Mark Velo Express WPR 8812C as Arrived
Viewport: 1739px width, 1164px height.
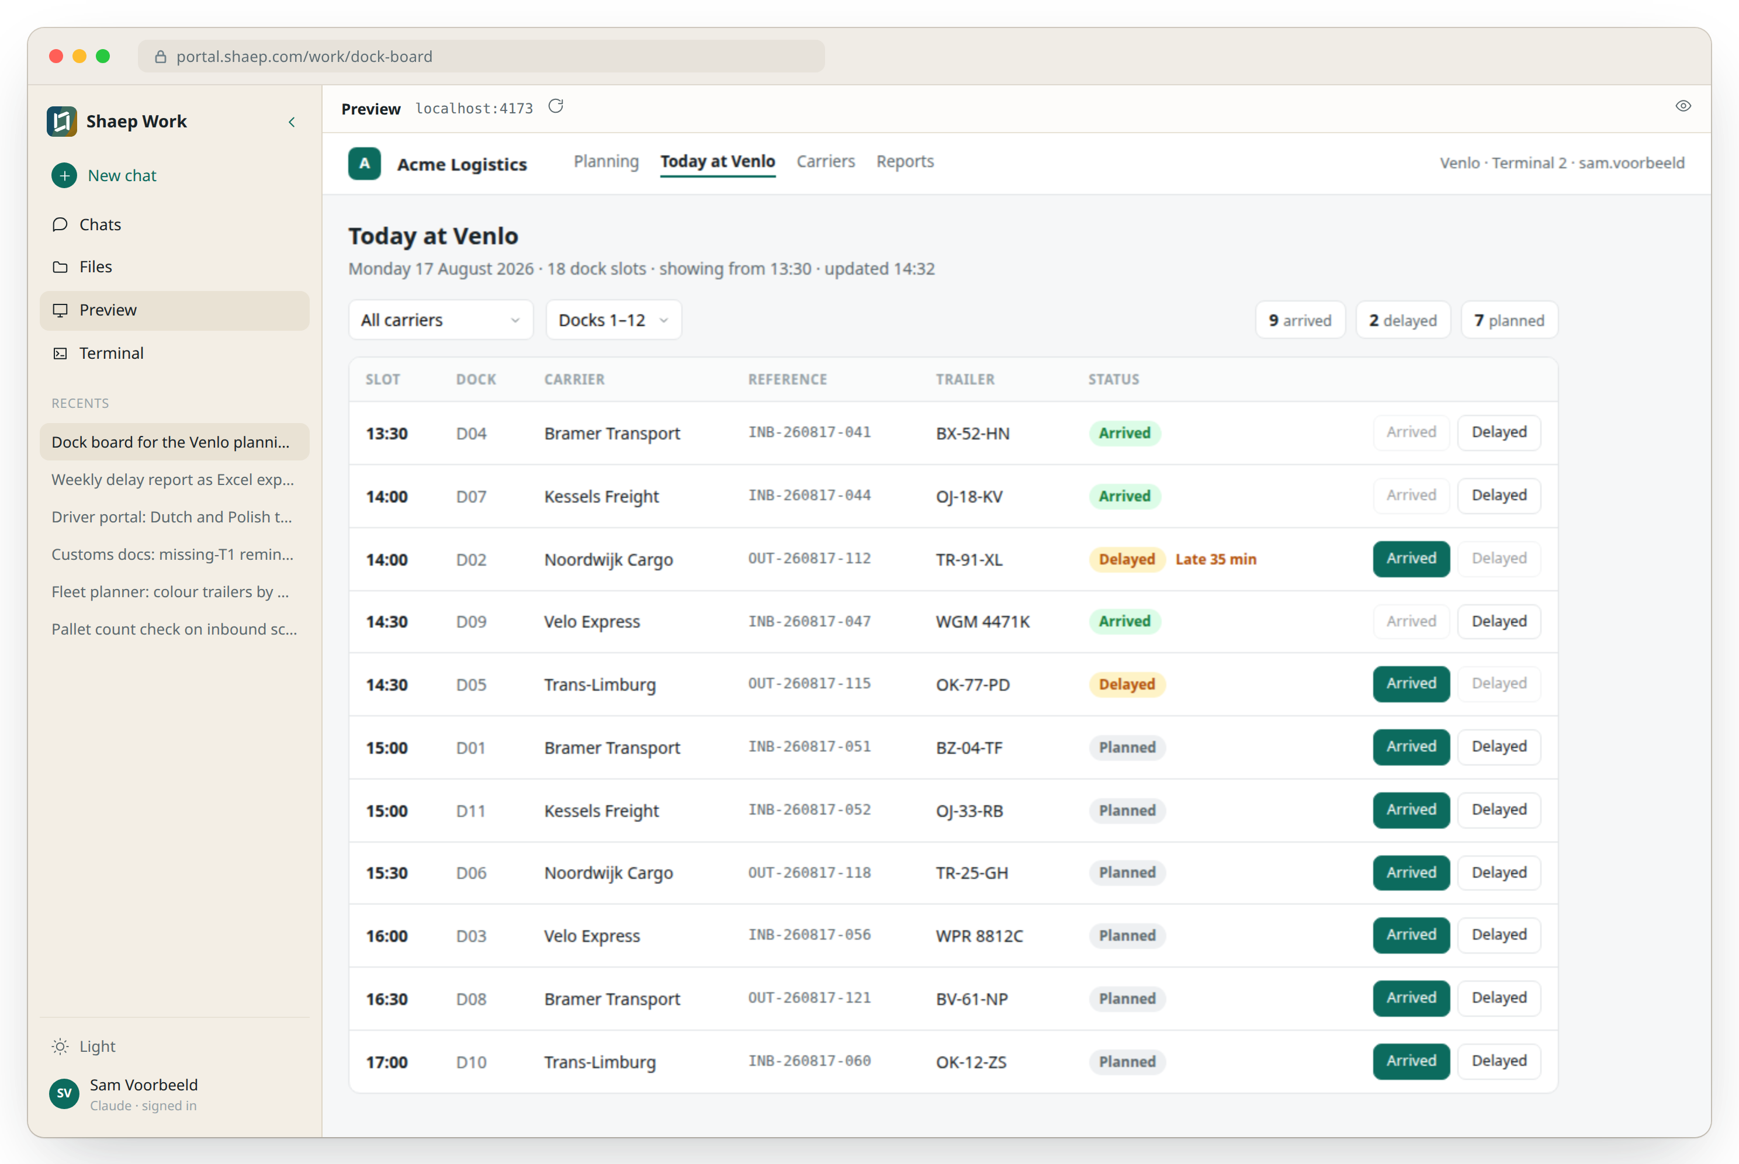tap(1411, 934)
